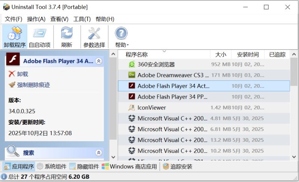
Task: Switch to Windows 商店应用 tab
Action: click(129, 166)
